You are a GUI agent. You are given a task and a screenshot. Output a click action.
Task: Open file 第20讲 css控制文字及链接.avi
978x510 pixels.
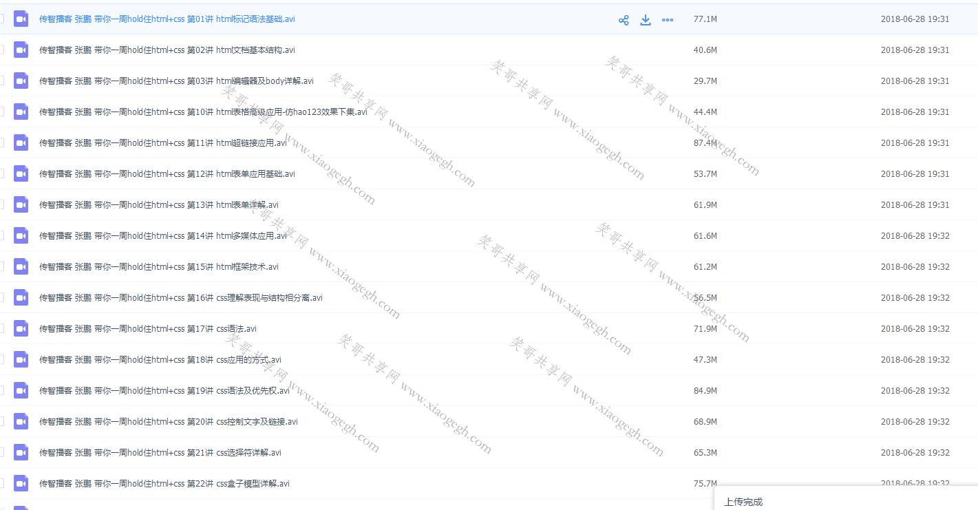pos(169,422)
